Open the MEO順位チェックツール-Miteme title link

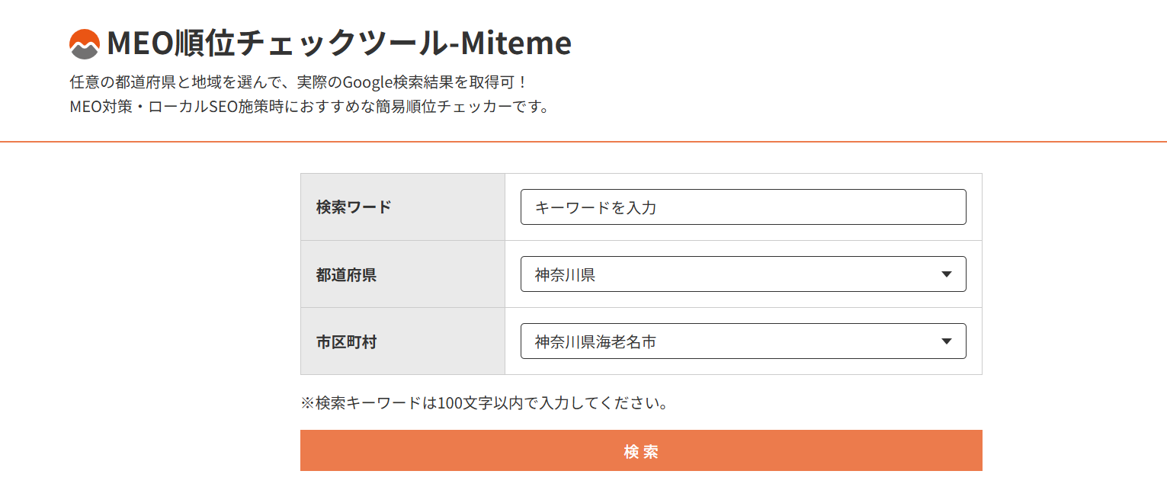pos(339,43)
